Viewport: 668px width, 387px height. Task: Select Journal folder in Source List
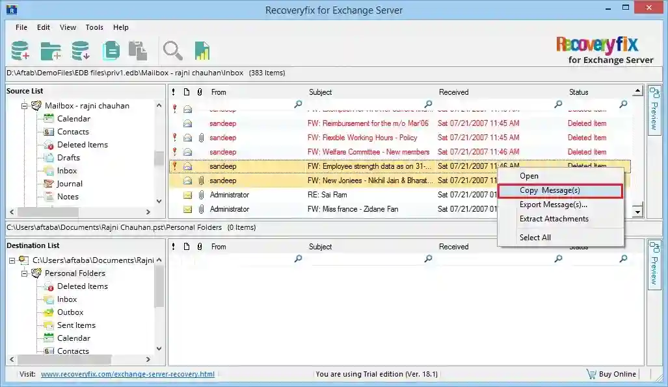70,184
